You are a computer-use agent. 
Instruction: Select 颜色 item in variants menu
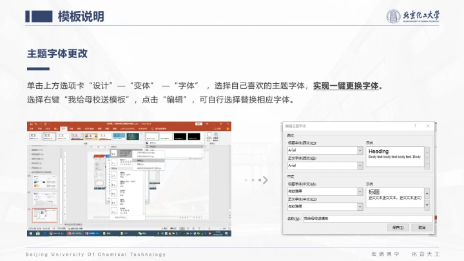tap(175, 143)
